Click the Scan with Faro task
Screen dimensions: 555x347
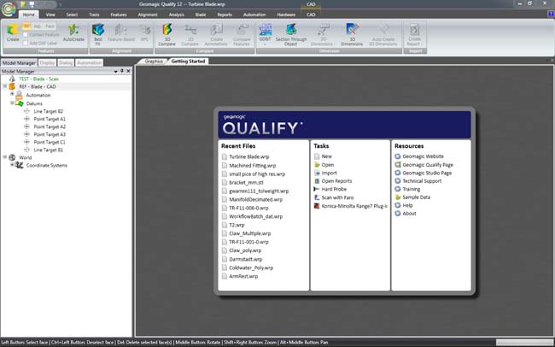pos(337,197)
